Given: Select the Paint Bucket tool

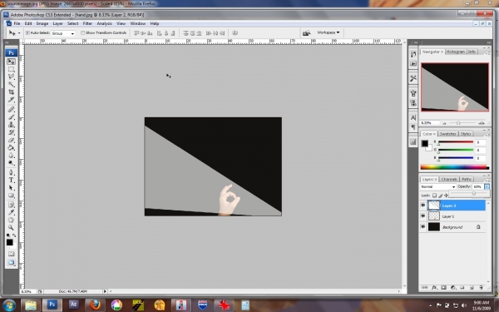Looking at the screenshot, I should pyautogui.click(x=11, y=148).
